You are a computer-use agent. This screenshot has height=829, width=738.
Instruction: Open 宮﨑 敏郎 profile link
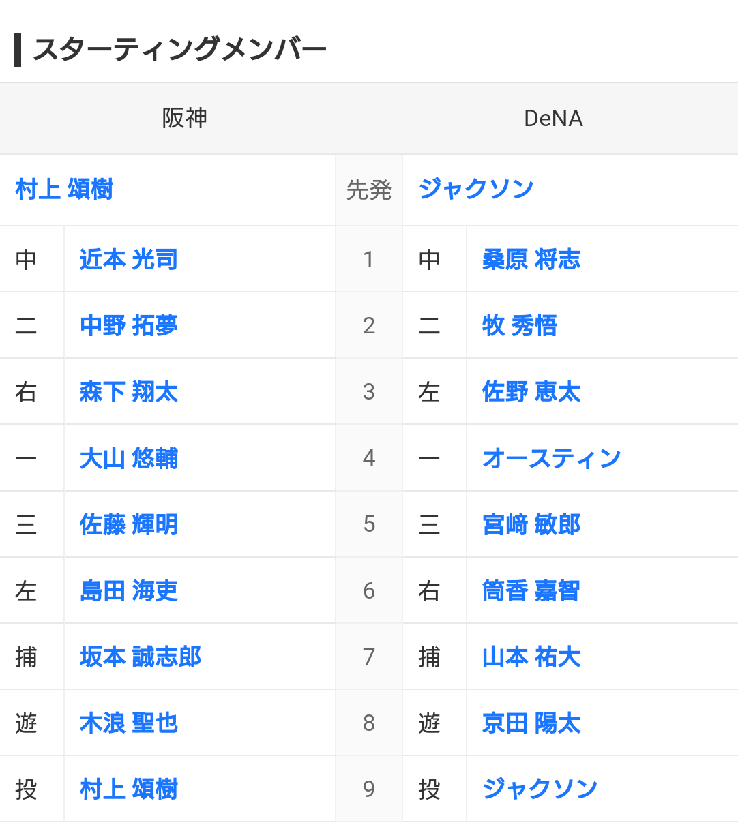pos(531,524)
